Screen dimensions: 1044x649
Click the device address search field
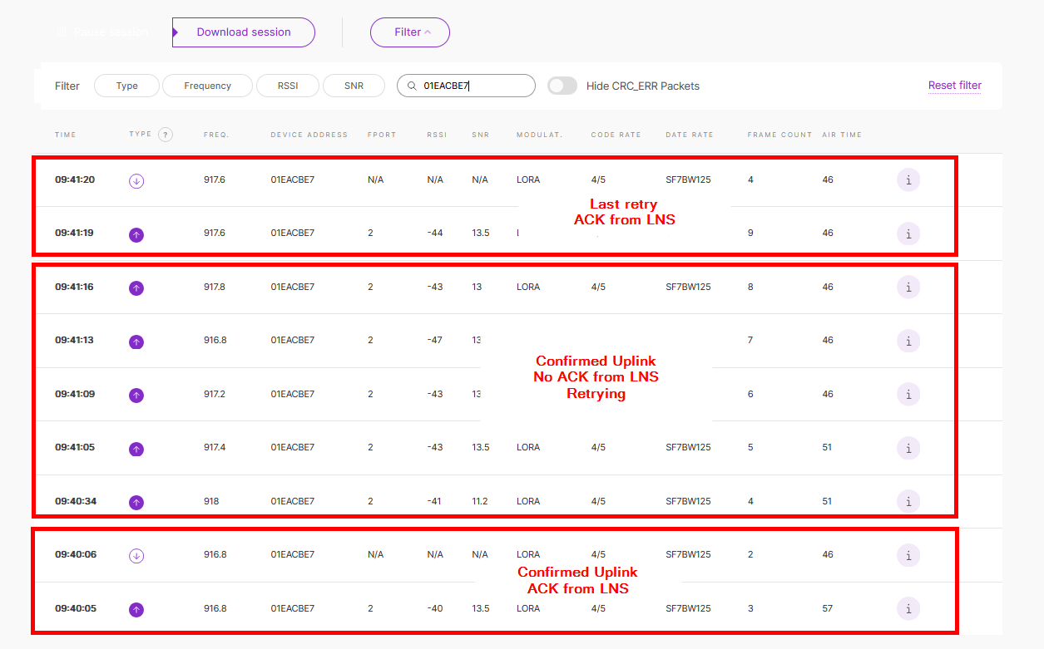tap(474, 86)
